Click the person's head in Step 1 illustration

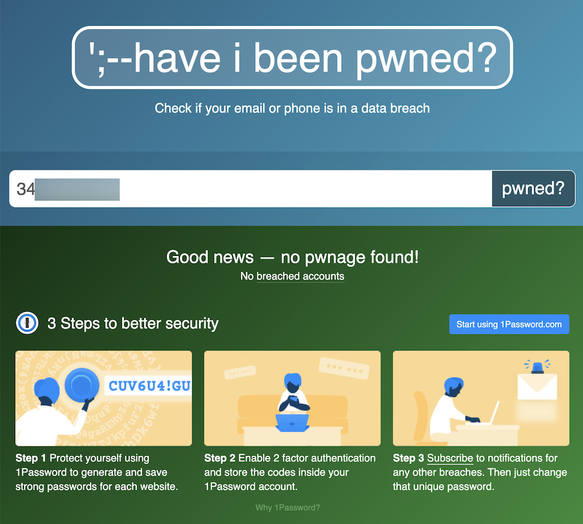pos(47,390)
